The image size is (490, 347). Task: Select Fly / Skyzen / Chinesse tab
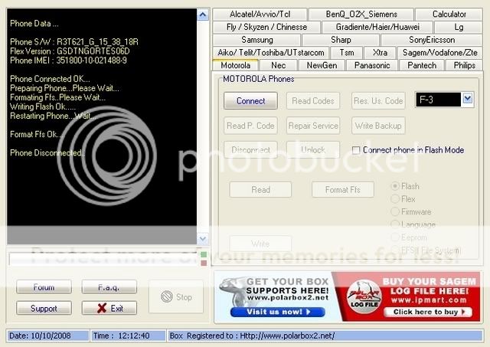pyautogui.click(x=266, y=28)
